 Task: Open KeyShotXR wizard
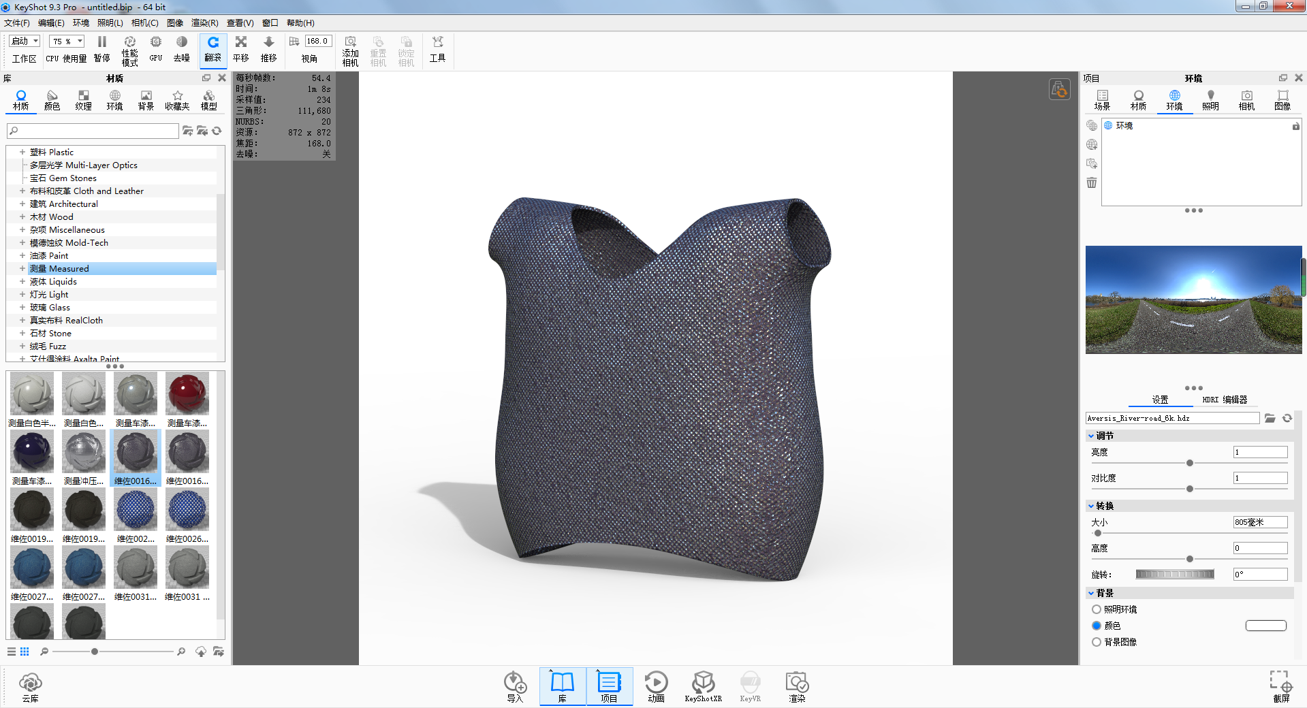point(703,686)
